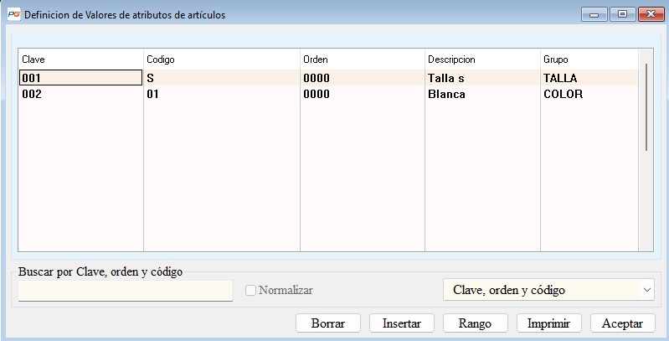The width and height of the screenshot is (669, 341).
Task: Sort by the Codigo column header
Action: (222, 59)
